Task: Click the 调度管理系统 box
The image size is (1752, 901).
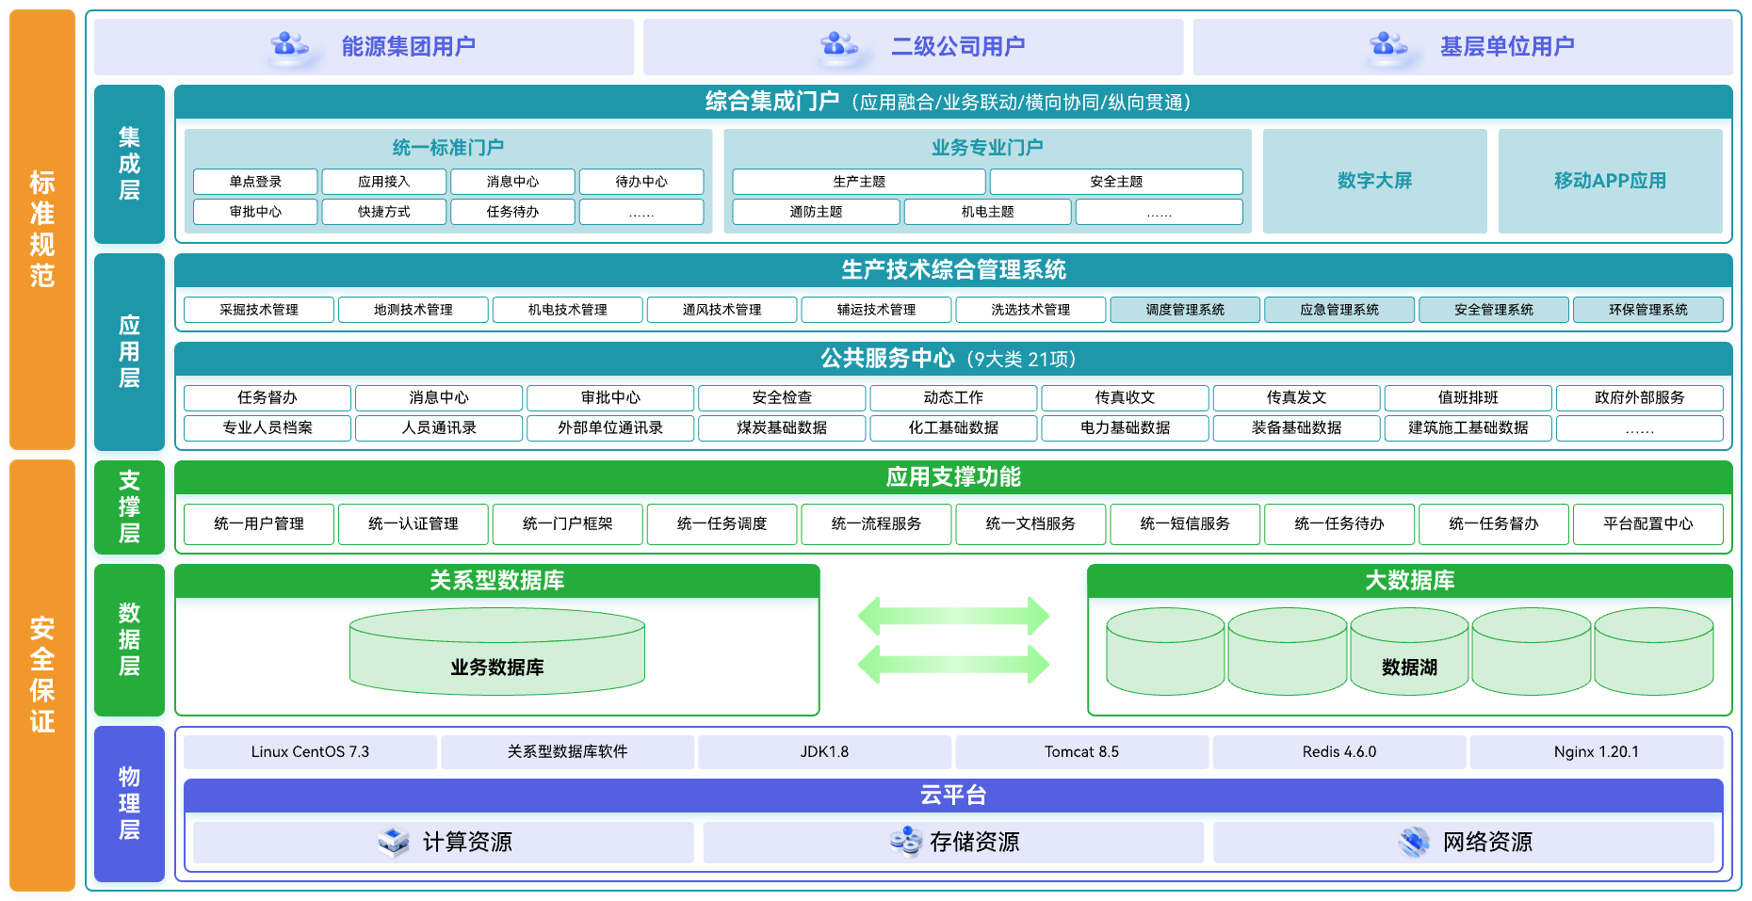Action: coord(1185,310)
